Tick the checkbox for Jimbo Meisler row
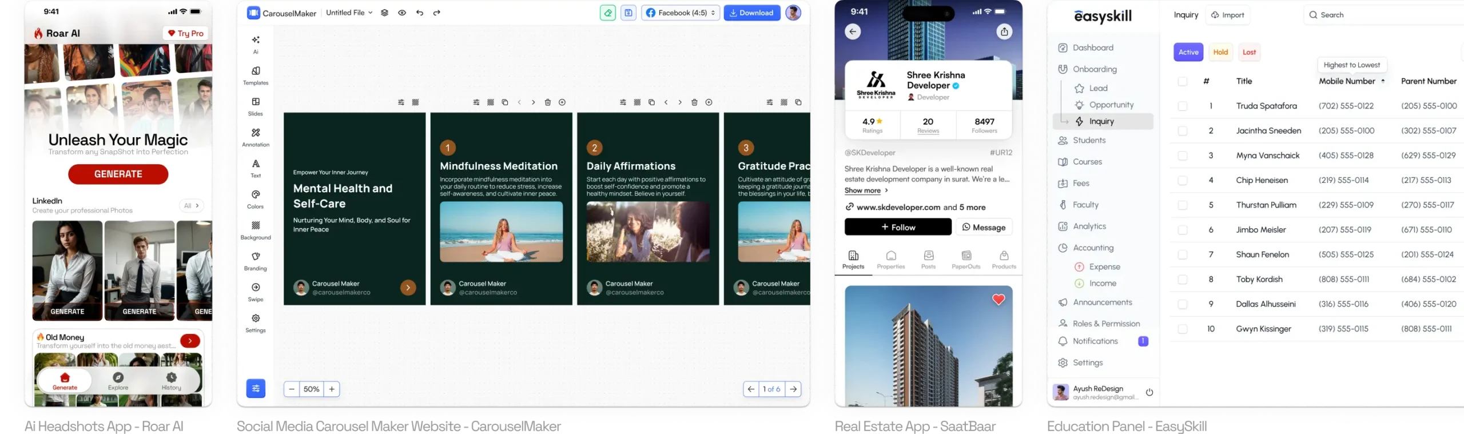Screen dimensions: 1464x434 tap(1183, 230)
